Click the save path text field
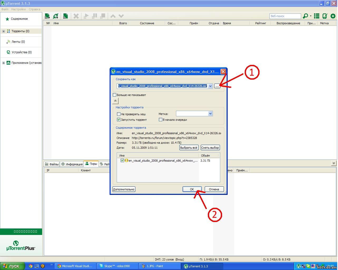 coord(163,86)
